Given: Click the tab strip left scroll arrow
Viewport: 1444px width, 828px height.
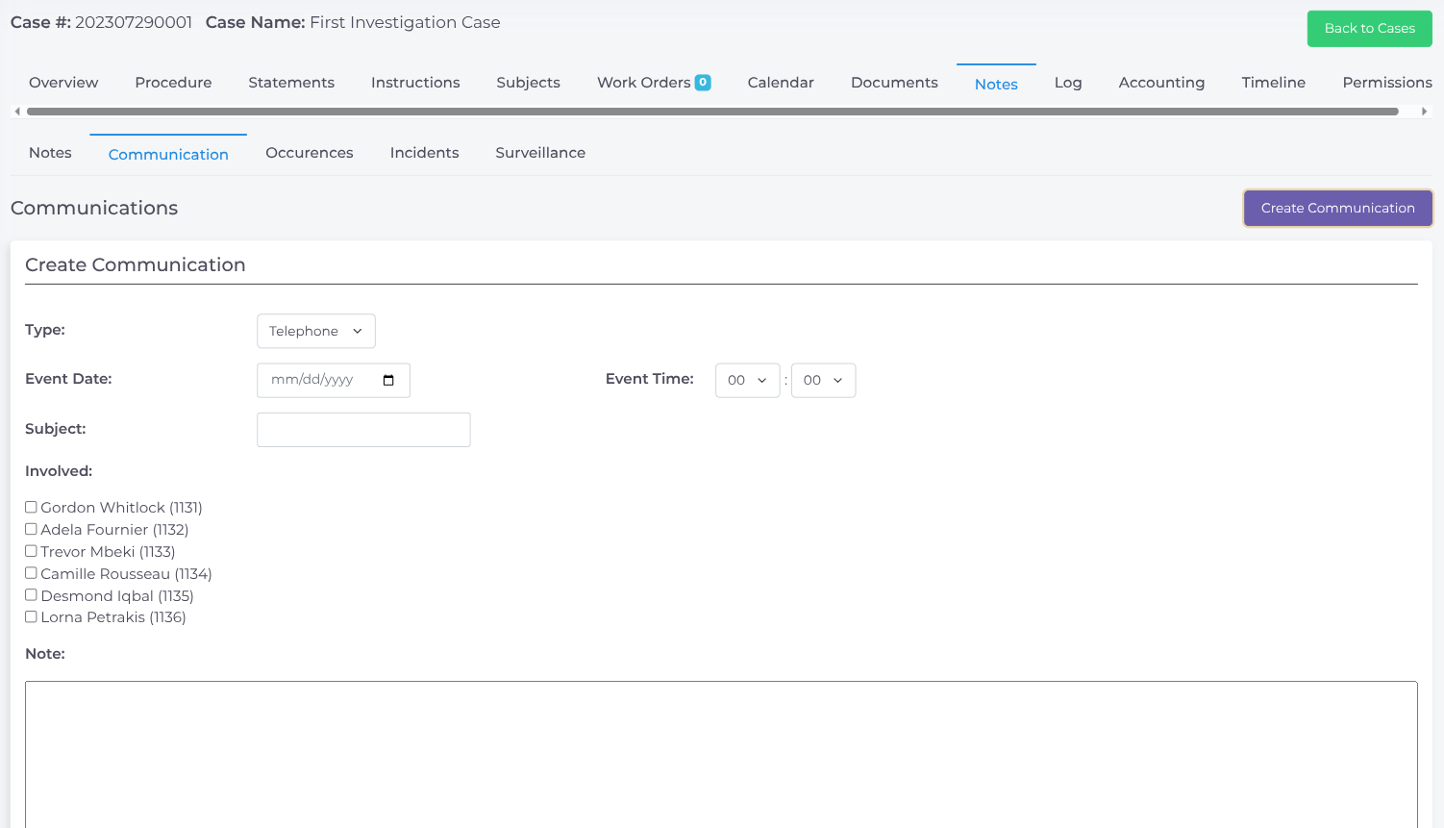Looking at the screenshot, I should coord(17,112).
